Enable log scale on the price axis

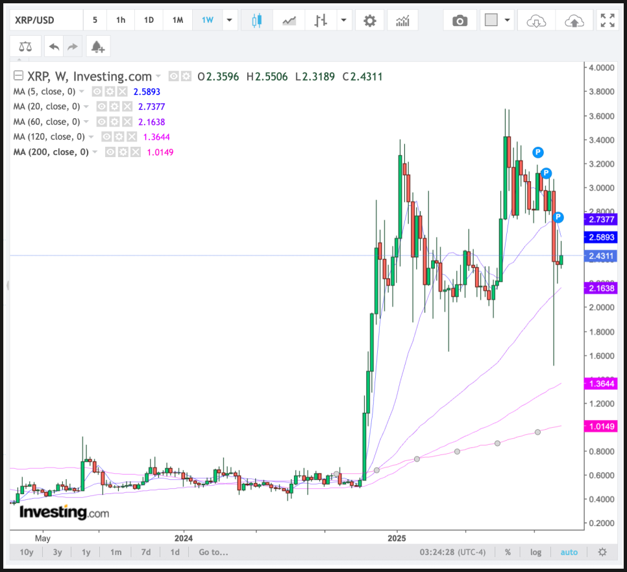click(x=535, y=553)
